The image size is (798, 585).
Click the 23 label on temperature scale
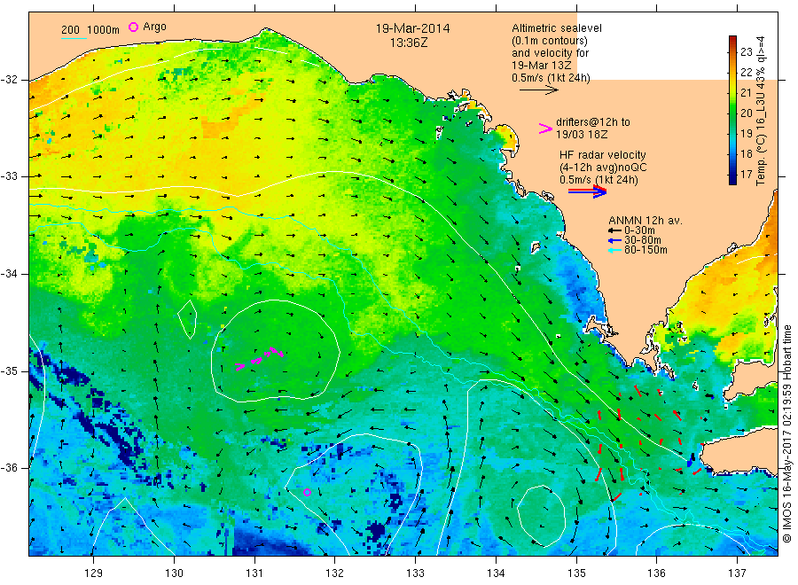point(746,52)
